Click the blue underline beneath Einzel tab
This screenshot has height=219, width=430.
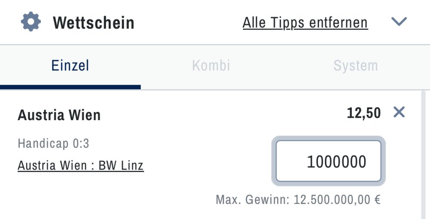70,87
